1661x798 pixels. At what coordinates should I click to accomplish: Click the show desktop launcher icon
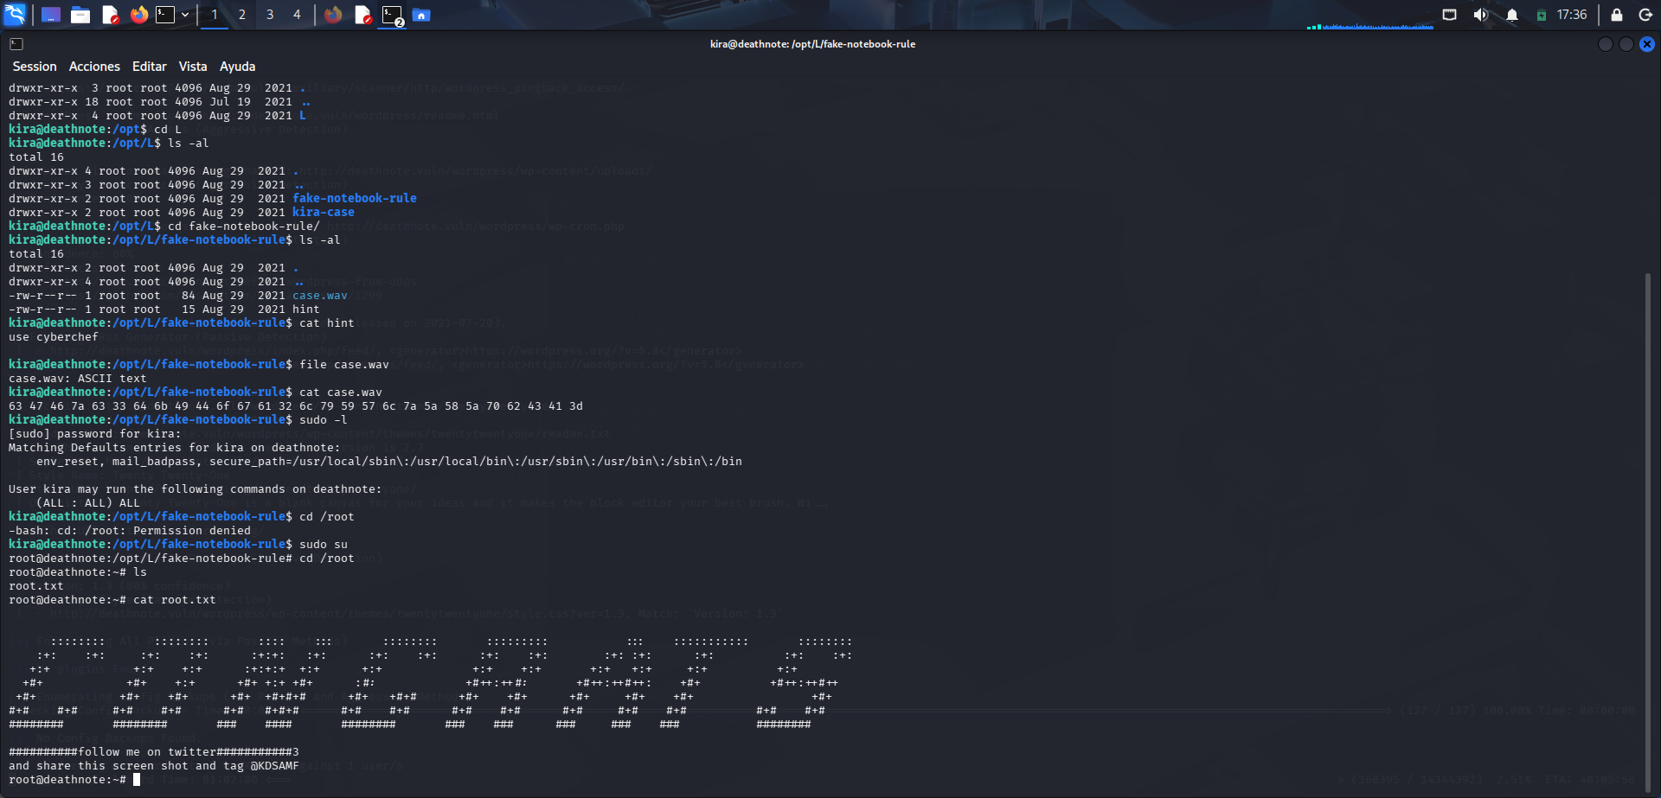[51, 15]
